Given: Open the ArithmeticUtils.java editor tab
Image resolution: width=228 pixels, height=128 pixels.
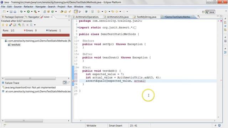Looking at the screenshot, I should point(116,17).
